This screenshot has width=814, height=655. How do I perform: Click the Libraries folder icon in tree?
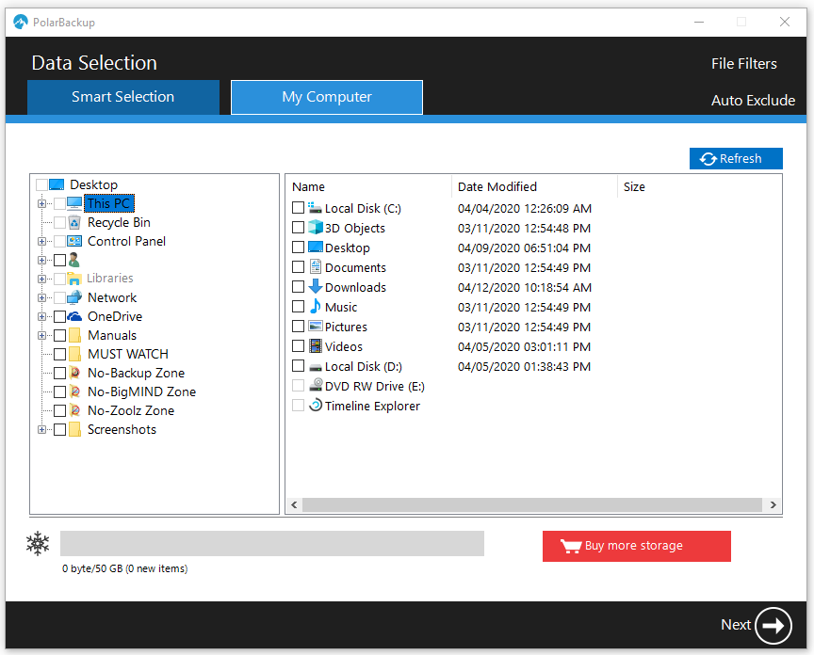click(x=74, y=279)
